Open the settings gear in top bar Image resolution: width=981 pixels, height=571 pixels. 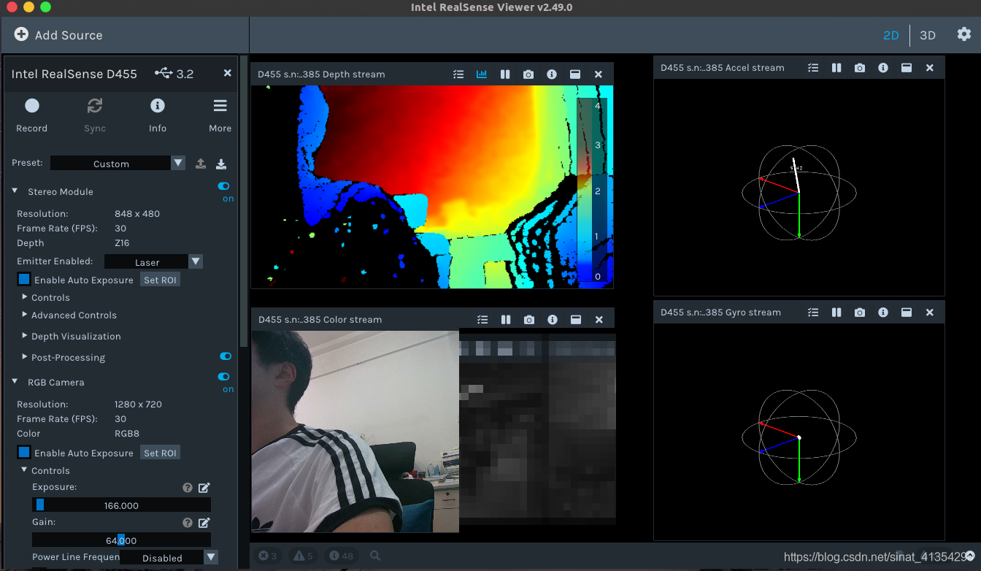coord(964,34)
